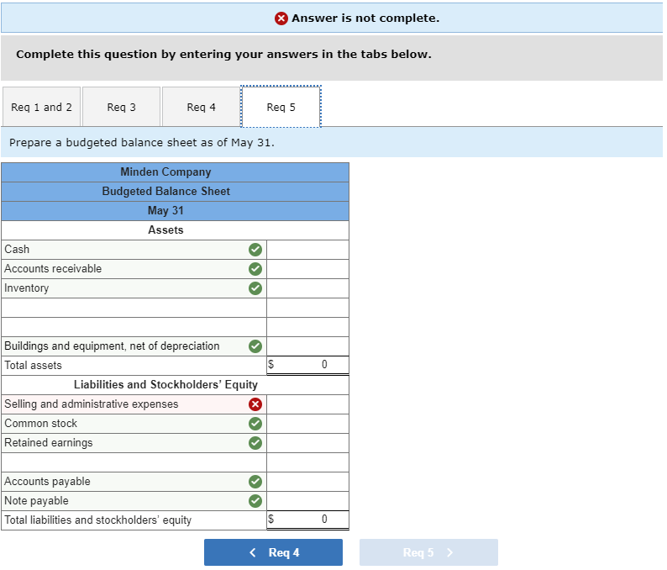Click the red error icon beside 'Answer is not complete'
The height and width of the screenshot is (570, 667).
281,18
